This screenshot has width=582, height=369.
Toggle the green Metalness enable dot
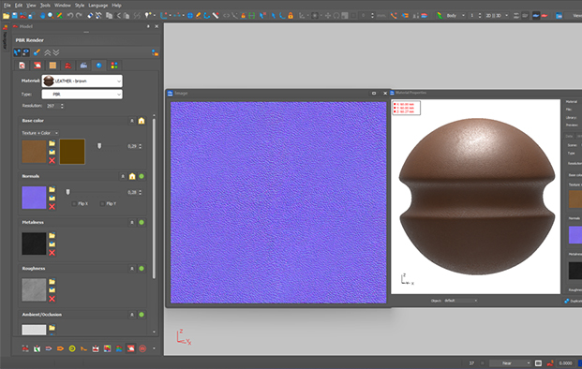pos(142,223)
